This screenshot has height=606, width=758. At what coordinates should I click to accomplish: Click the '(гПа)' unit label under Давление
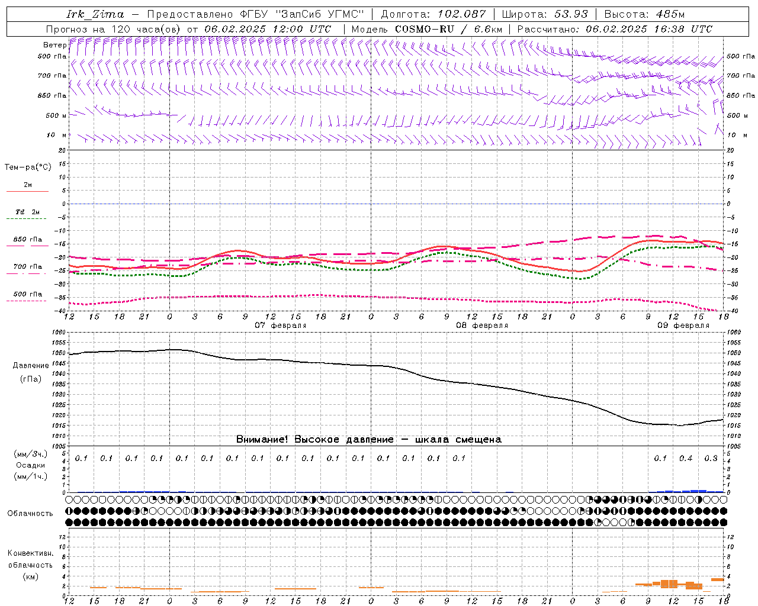tap(31, 379)
